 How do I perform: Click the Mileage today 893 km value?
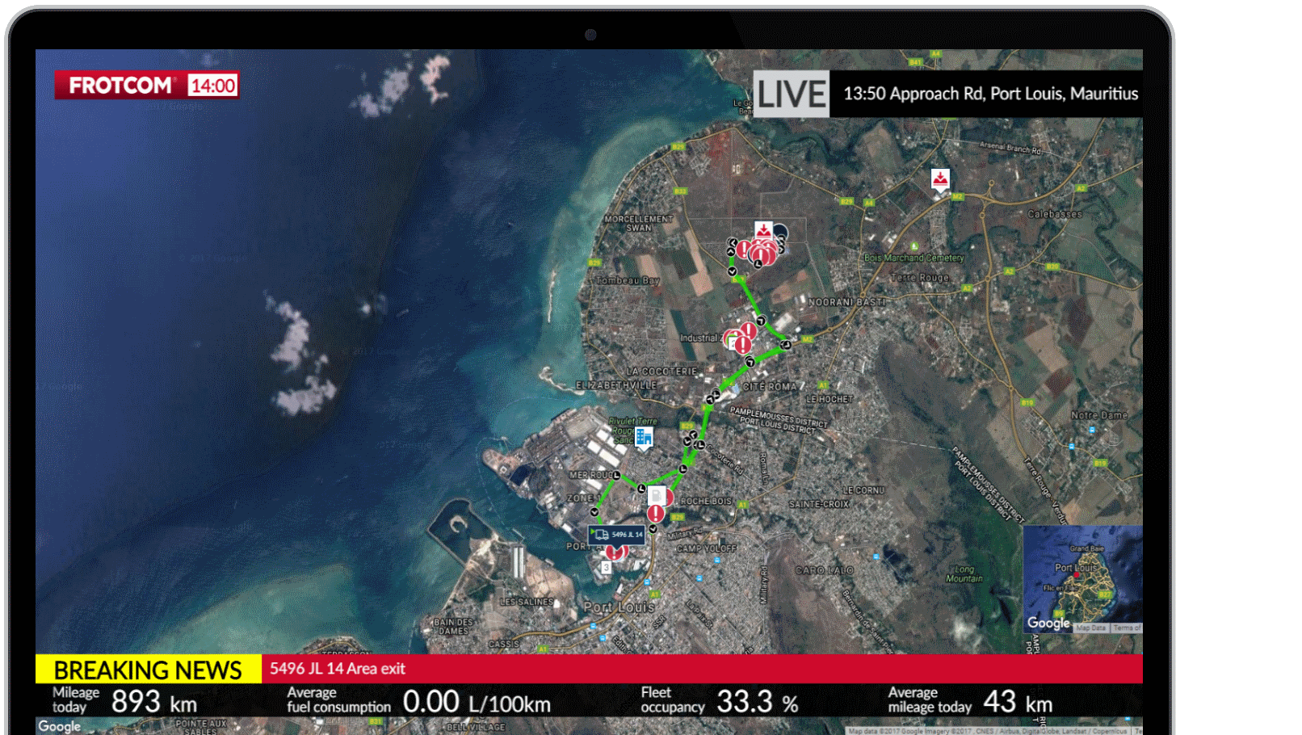(154, 702)
